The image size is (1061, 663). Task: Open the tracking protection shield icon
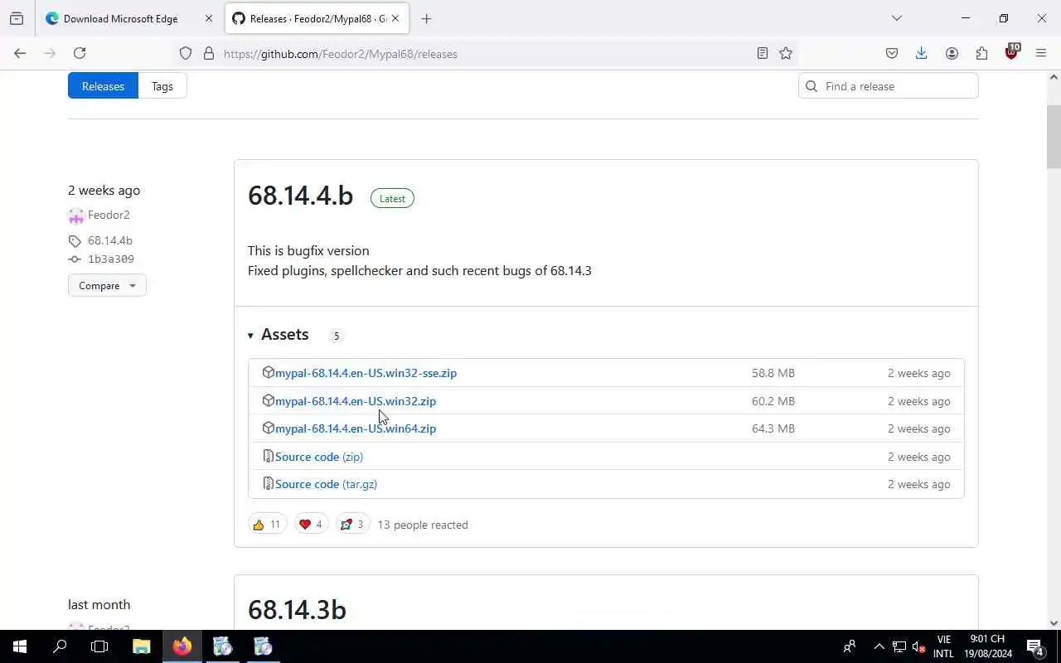[x=186, y=53]
